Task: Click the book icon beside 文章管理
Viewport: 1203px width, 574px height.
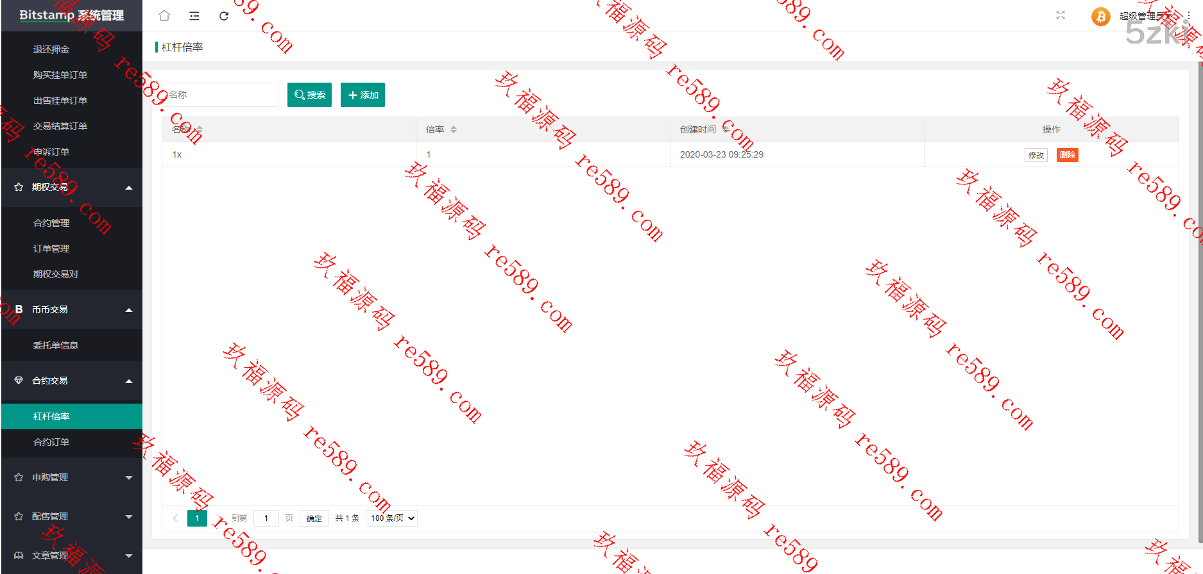Action: pos(19,555)
